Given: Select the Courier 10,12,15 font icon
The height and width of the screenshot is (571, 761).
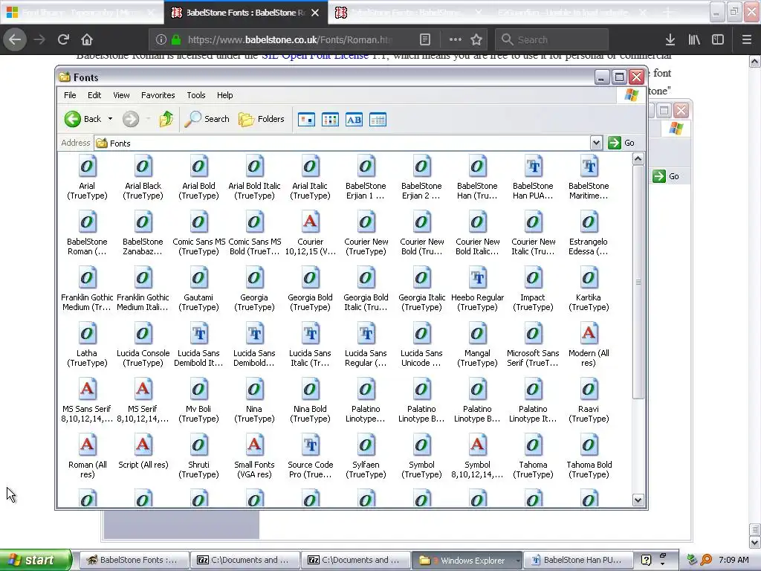Looking at the screenshot, I should click(310, 222).
